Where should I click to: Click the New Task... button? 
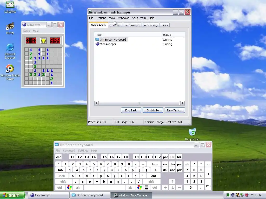coord(175,110)
